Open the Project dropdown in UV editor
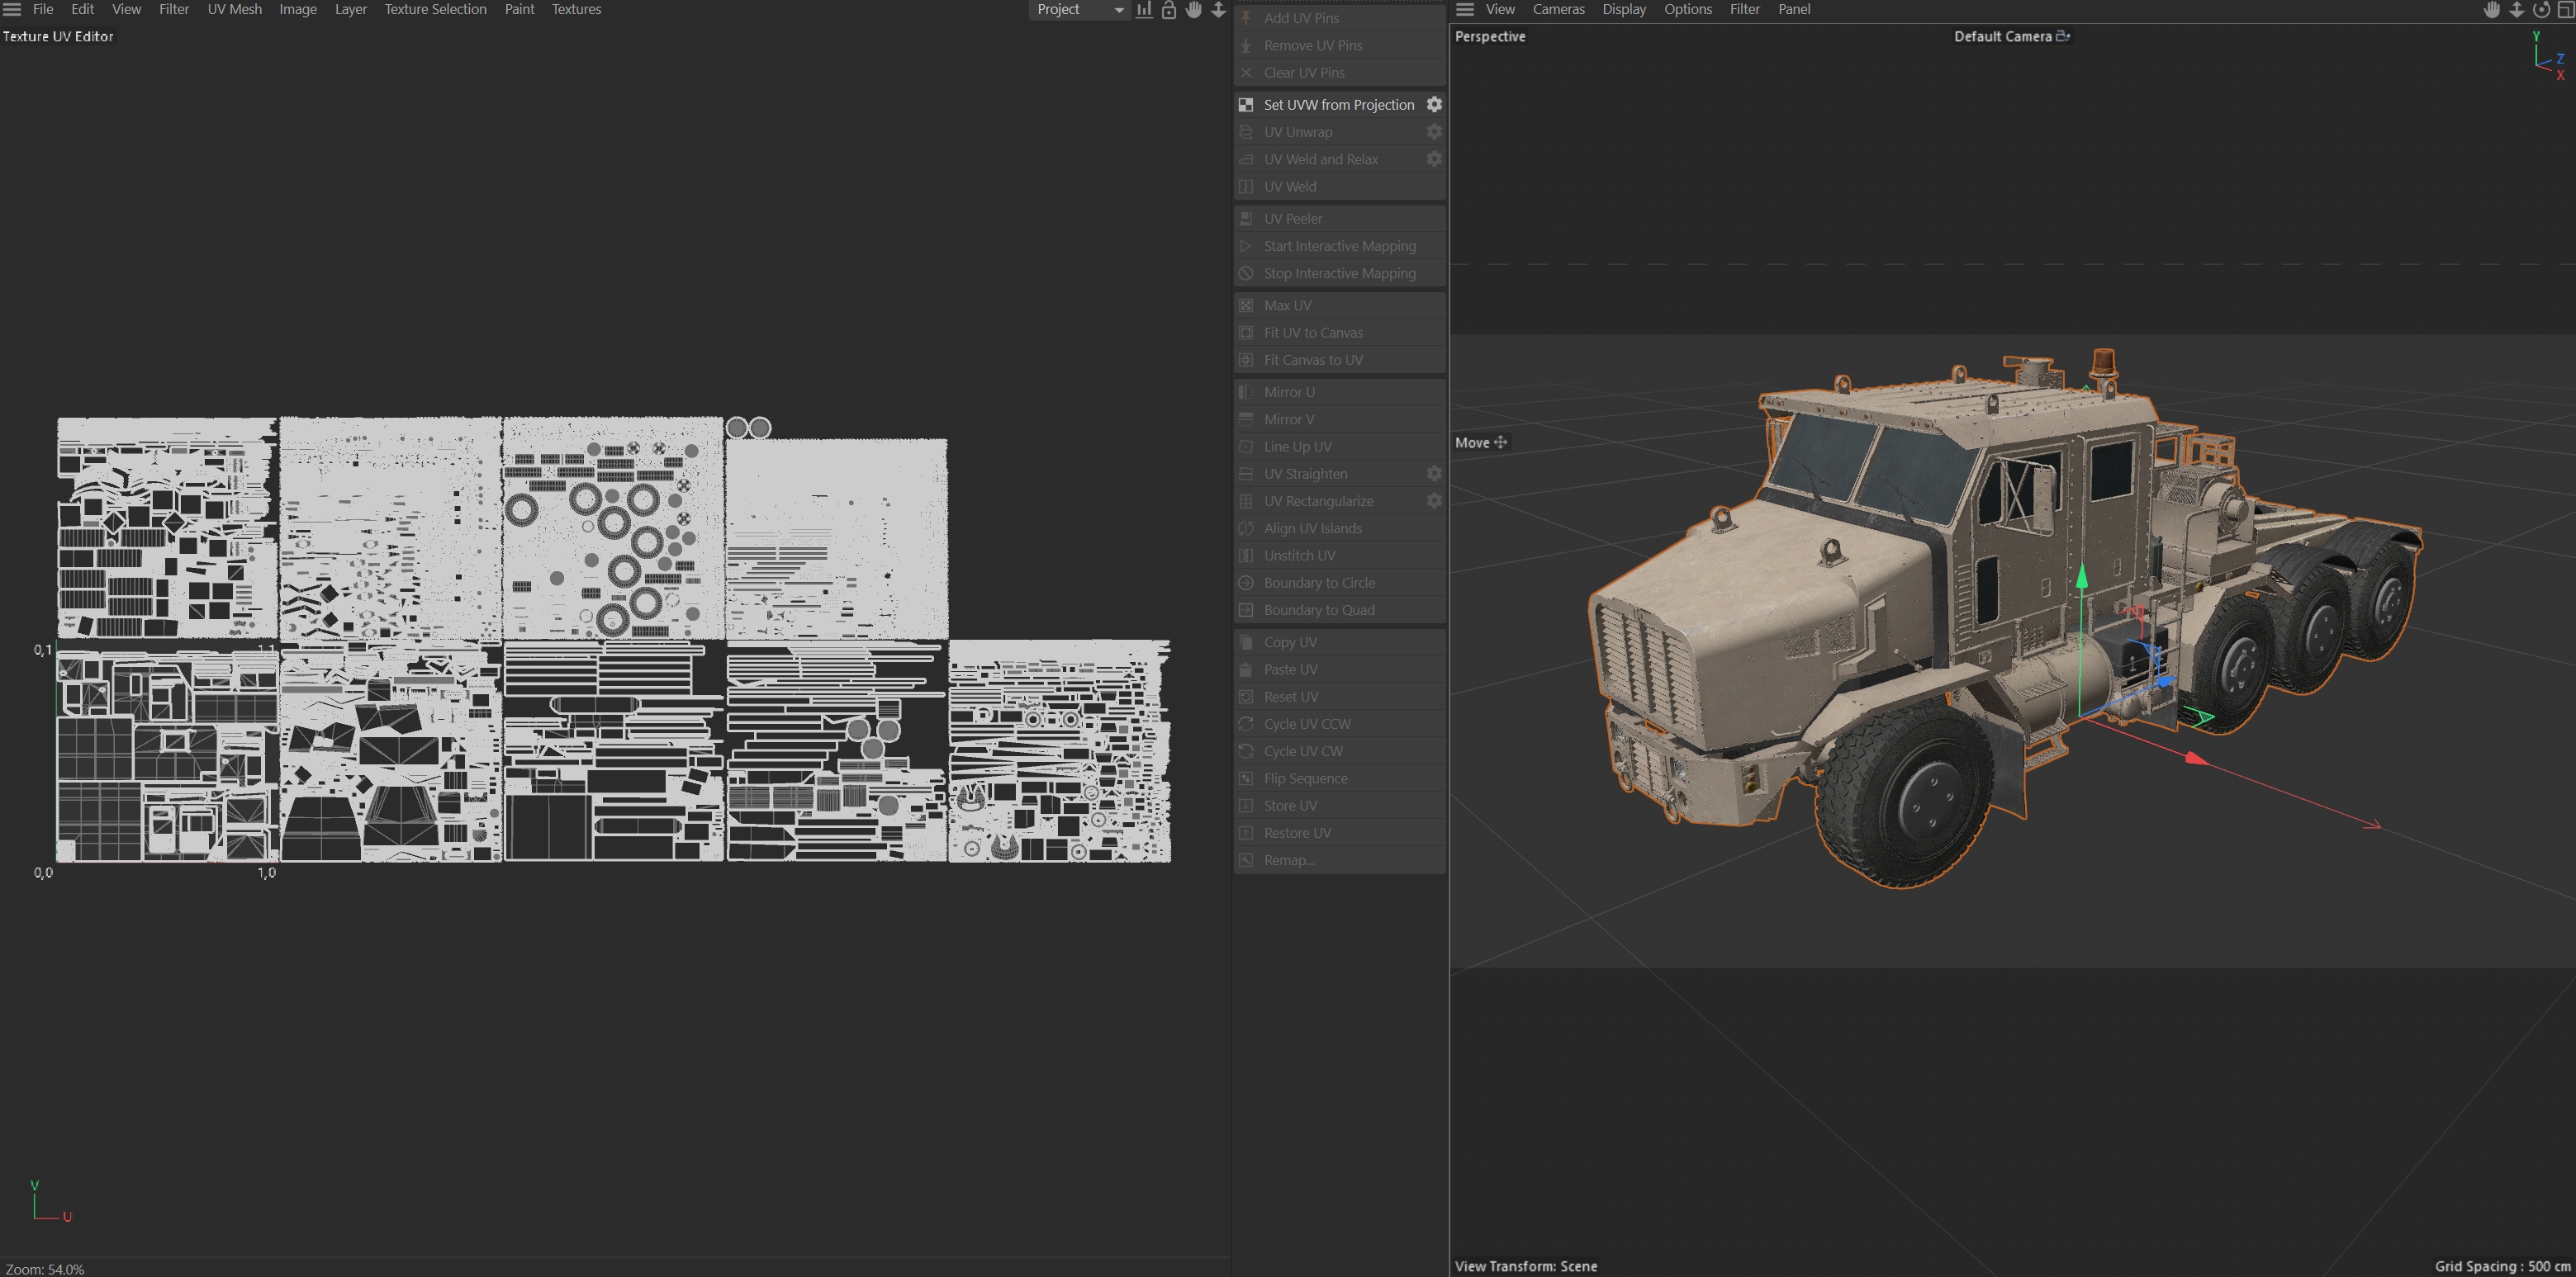Image resolution: width=2576 pixels, height=1277 pixels. (1079, 10)
